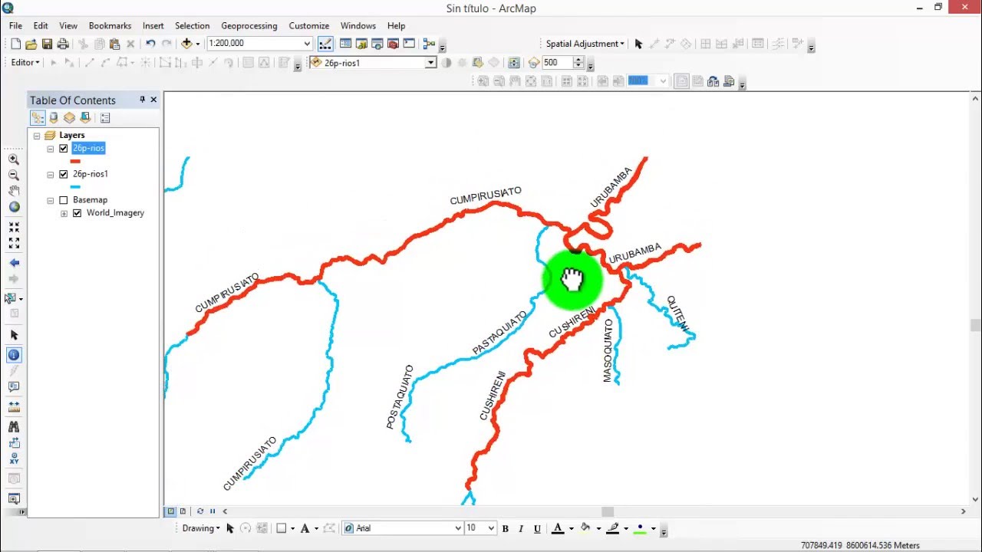Click the Full Extent globe icon
Screen dimensions: 982x552
[x=13, y=206]
